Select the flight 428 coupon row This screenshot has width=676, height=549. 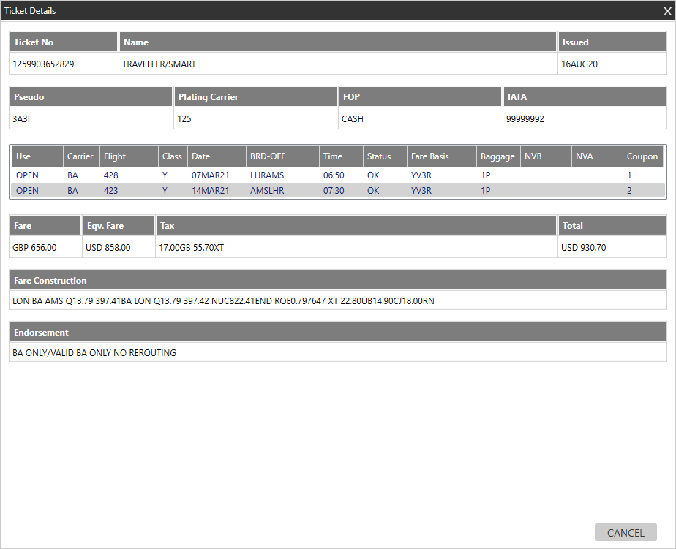337,175
